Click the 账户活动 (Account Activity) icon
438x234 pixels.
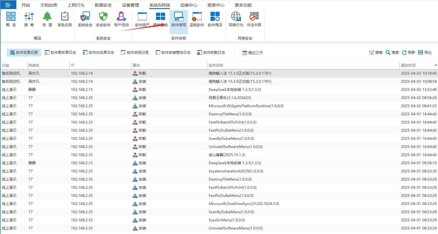click(x=121, y=19)
